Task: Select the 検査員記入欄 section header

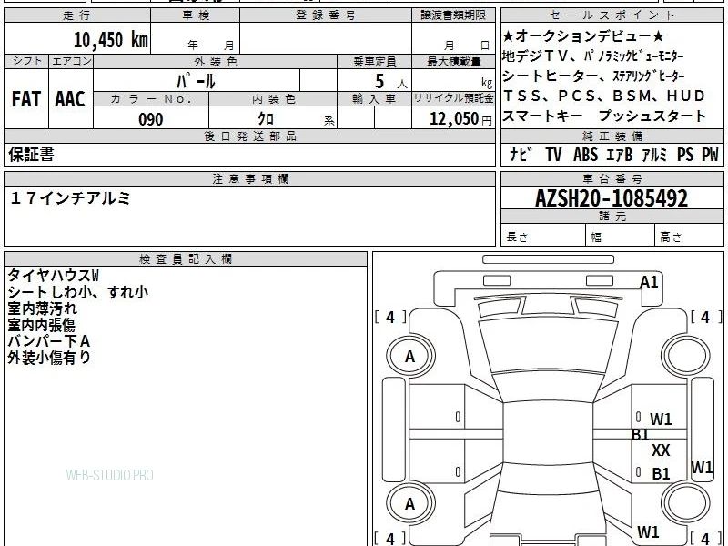Action: click(186, 259)
